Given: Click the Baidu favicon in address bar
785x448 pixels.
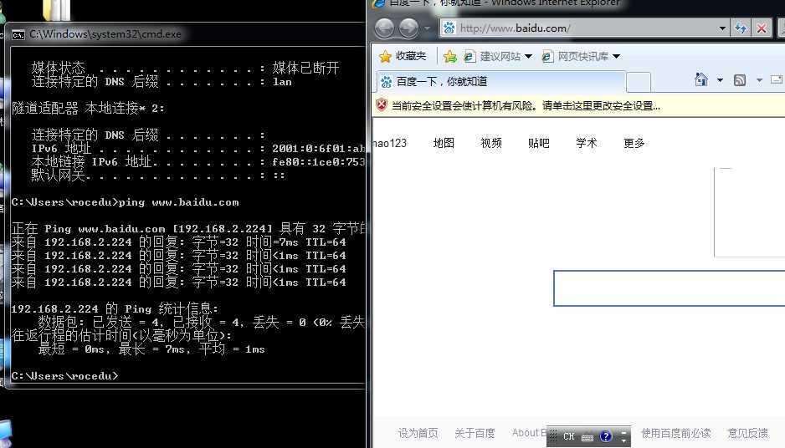Looking at the screenshot, I should [449, 28].
